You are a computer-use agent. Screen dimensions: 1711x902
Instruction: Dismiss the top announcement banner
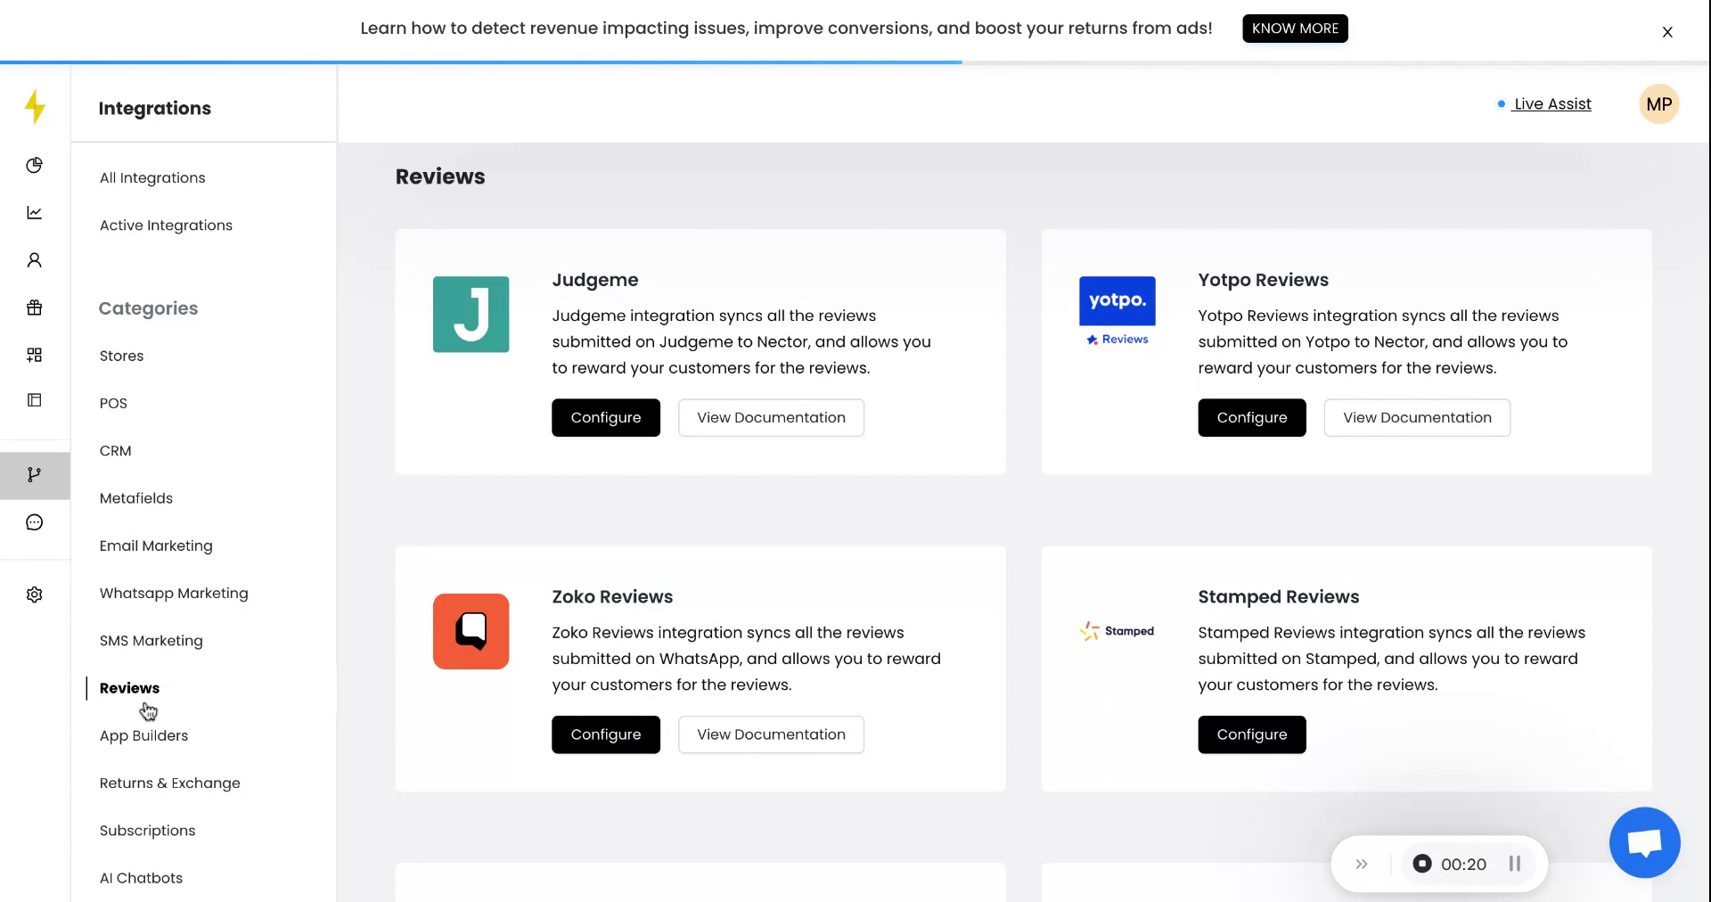1666,32
